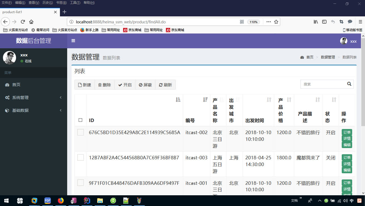Click the magnifier icon in the 搜索 box

pos(349,84)
